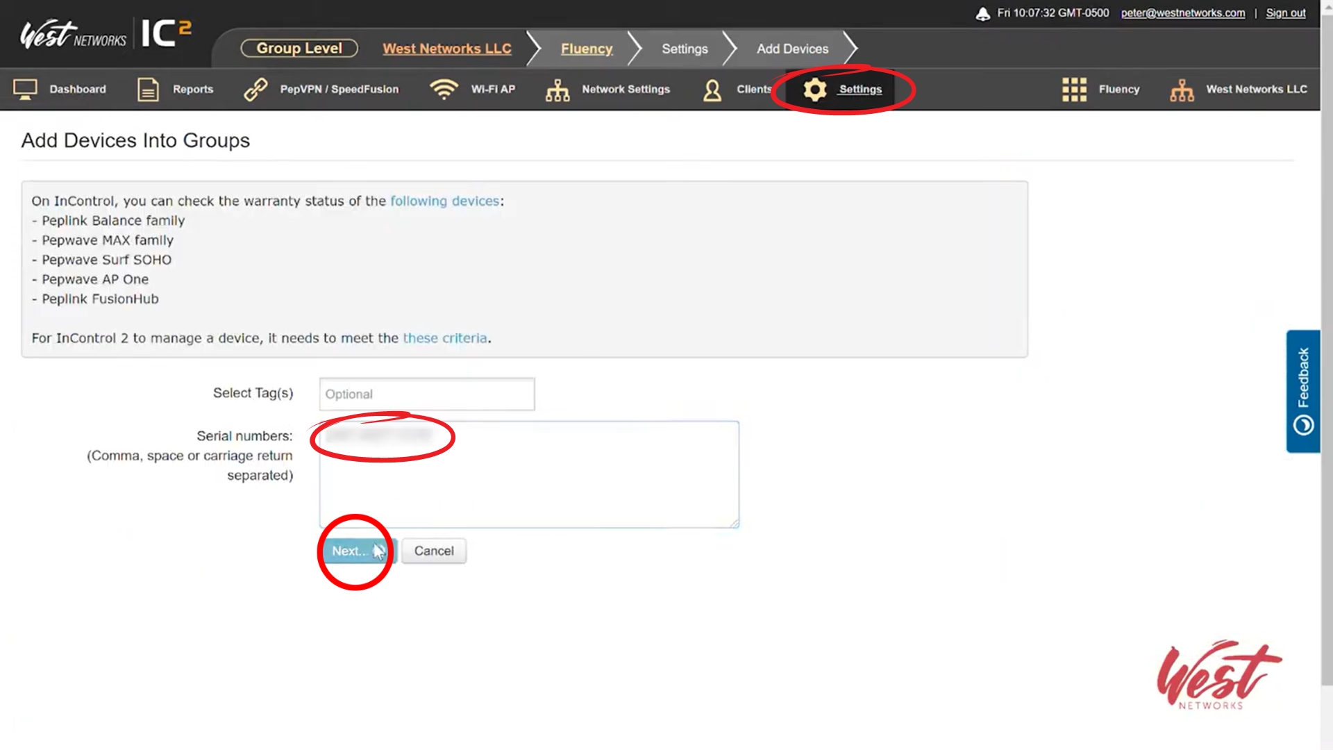Viewport: 1333px width, 750px height.
Task: Click the Settings gear icon
Action: 815,90
